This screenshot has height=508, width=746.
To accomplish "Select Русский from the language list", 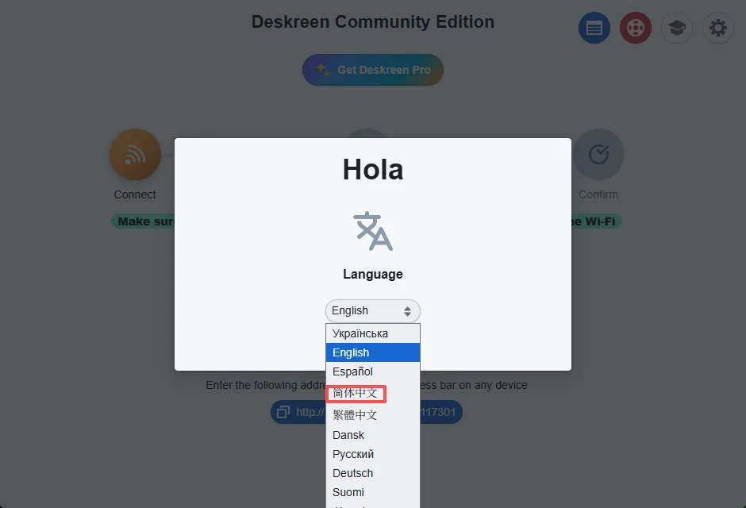I will [372, 454].
